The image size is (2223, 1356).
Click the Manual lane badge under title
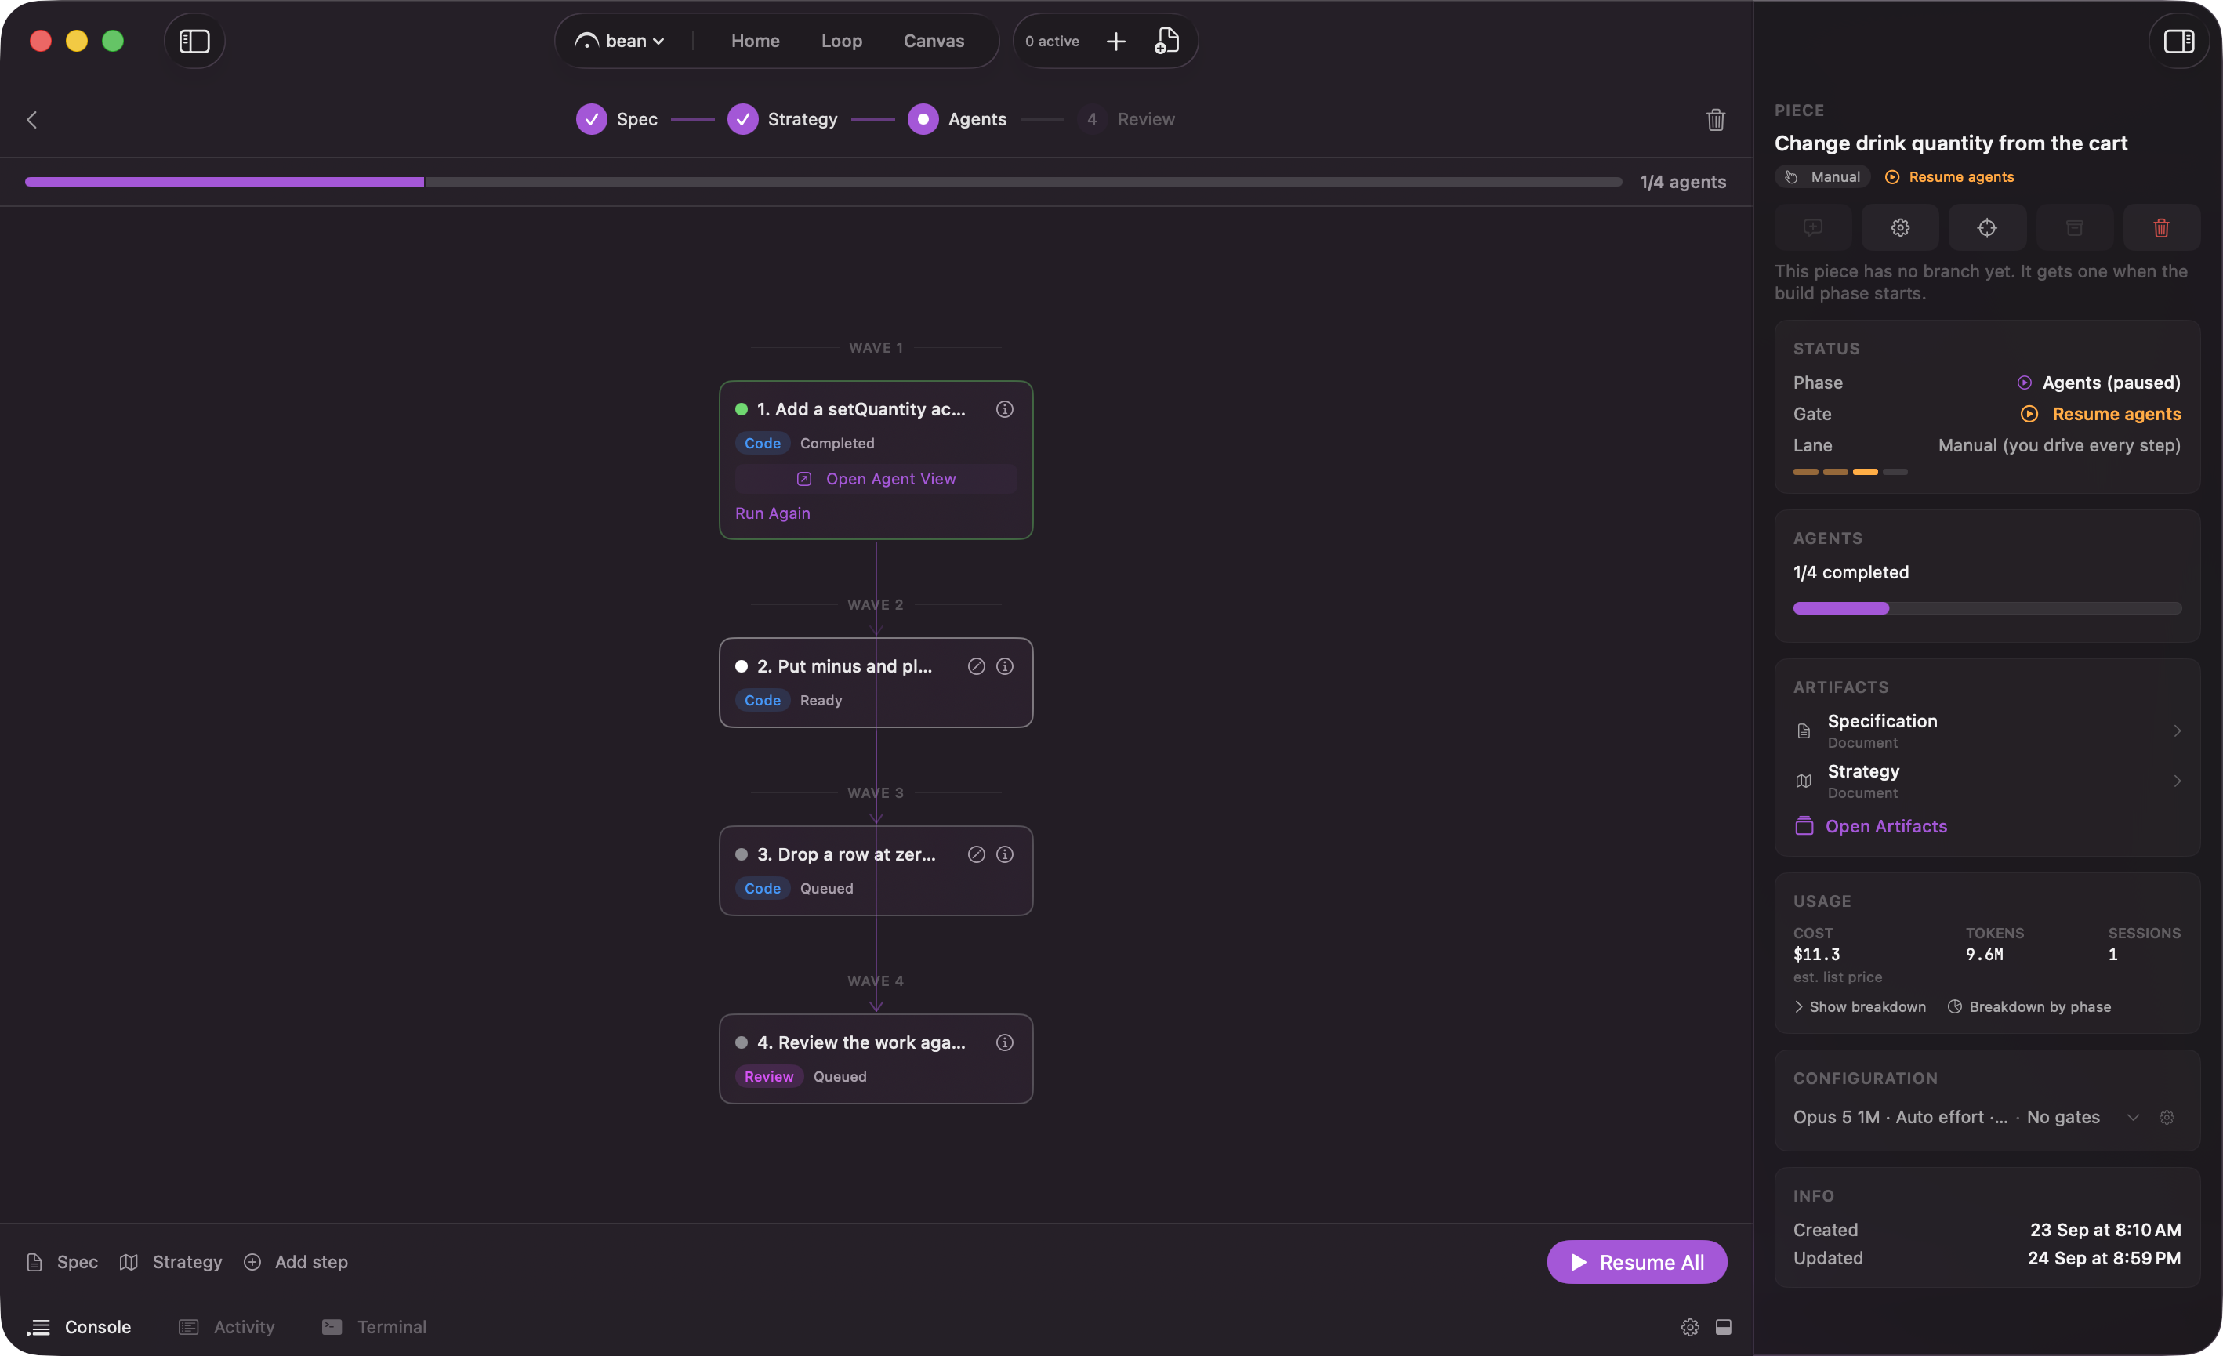pos(1822,177)
